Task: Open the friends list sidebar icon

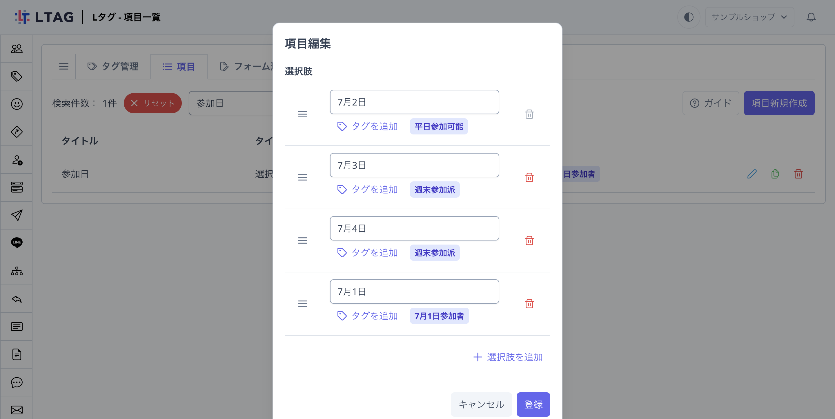Action: pos(17,49)
